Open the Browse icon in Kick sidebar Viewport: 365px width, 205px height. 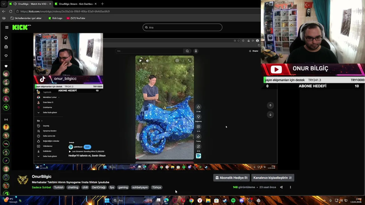(x=6, y=47)
